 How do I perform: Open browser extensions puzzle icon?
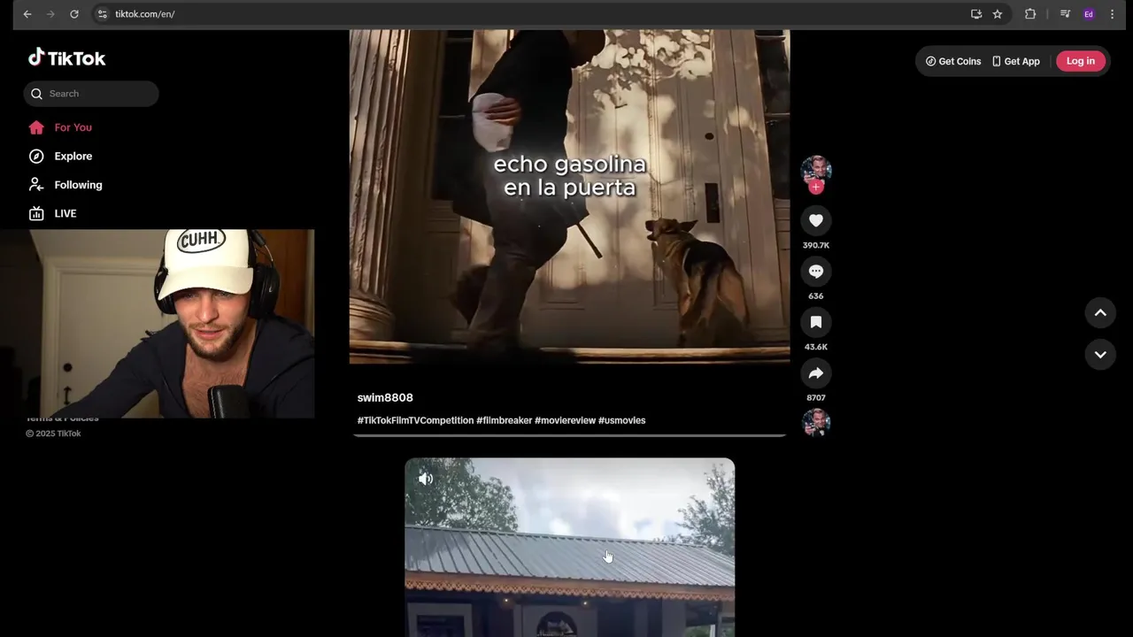1030,14
